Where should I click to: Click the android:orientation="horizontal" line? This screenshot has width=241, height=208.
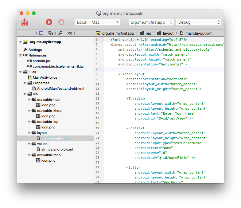153,64
